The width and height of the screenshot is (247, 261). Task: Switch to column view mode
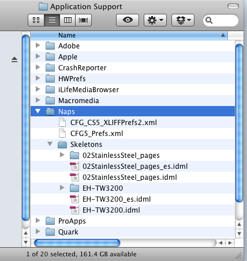tap(68, 20)
